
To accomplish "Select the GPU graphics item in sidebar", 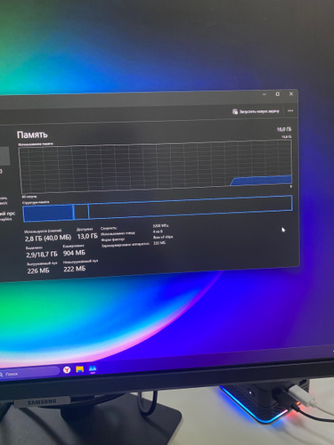I will pos(6,216).
